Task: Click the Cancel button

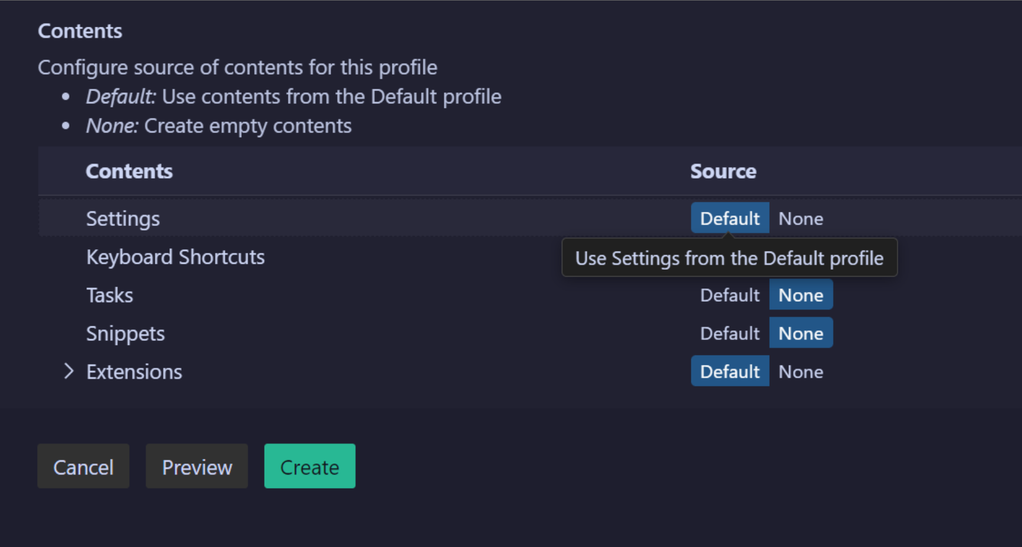Action: pos(84,466)
